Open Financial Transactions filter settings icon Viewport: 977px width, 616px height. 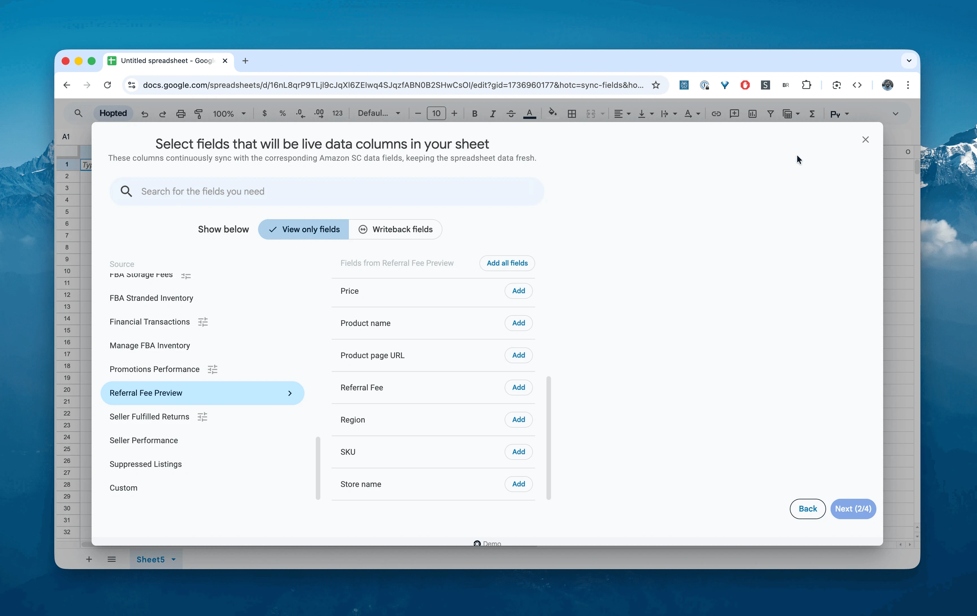click(x=203, y=322)
